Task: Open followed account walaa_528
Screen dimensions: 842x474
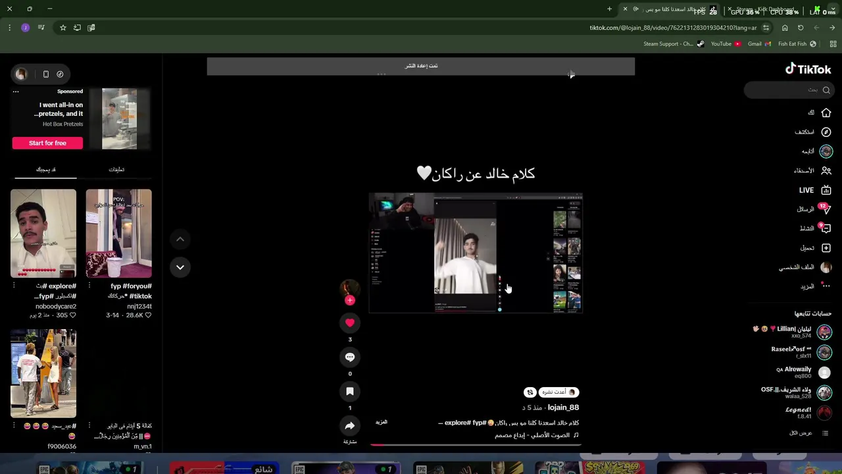Action: [796, 393]
